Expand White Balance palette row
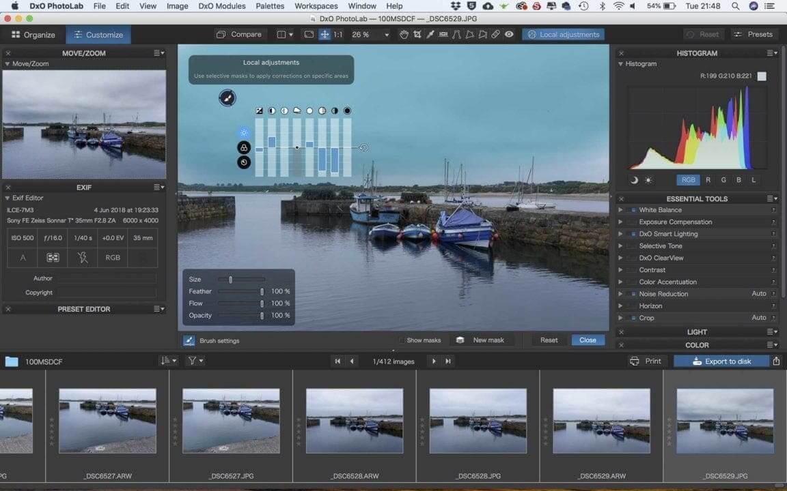Viewport: 787px width, 491px height. coord(620,210)
